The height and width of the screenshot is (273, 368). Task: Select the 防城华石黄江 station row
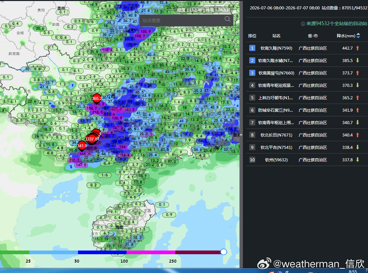pos(306,110)
